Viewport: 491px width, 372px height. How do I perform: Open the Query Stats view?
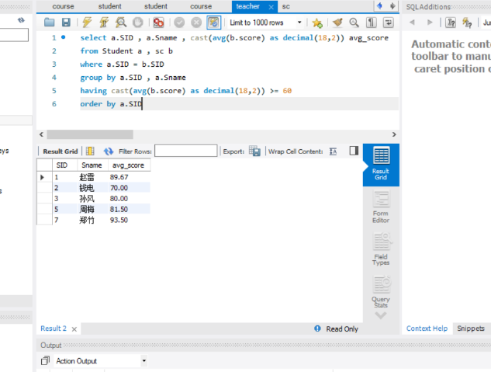tap(381, 292)
